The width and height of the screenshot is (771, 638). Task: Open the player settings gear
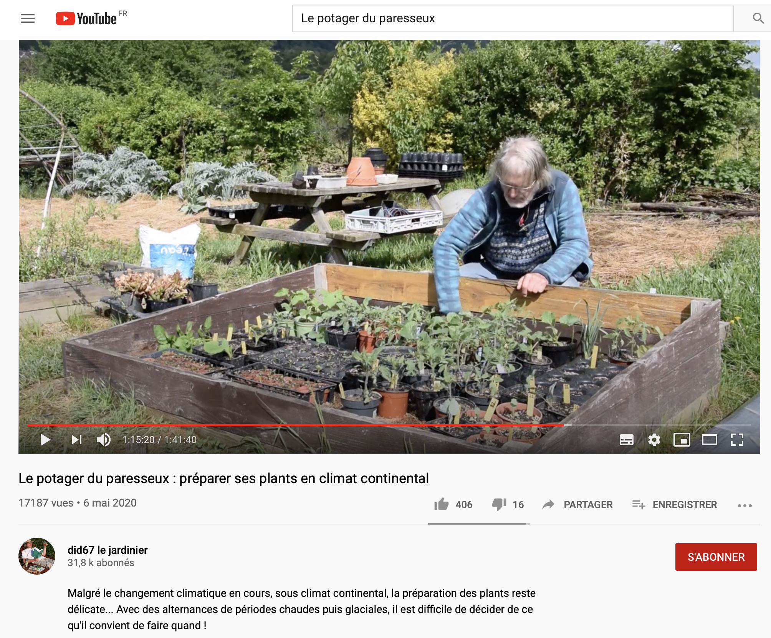click(654, 440)
